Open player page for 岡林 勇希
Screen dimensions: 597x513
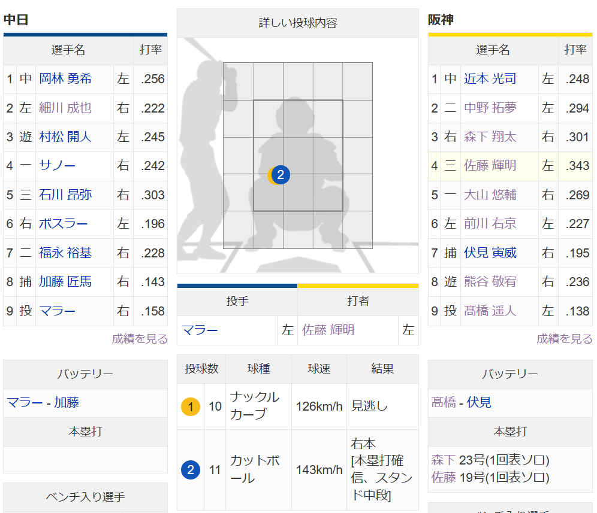65,79
